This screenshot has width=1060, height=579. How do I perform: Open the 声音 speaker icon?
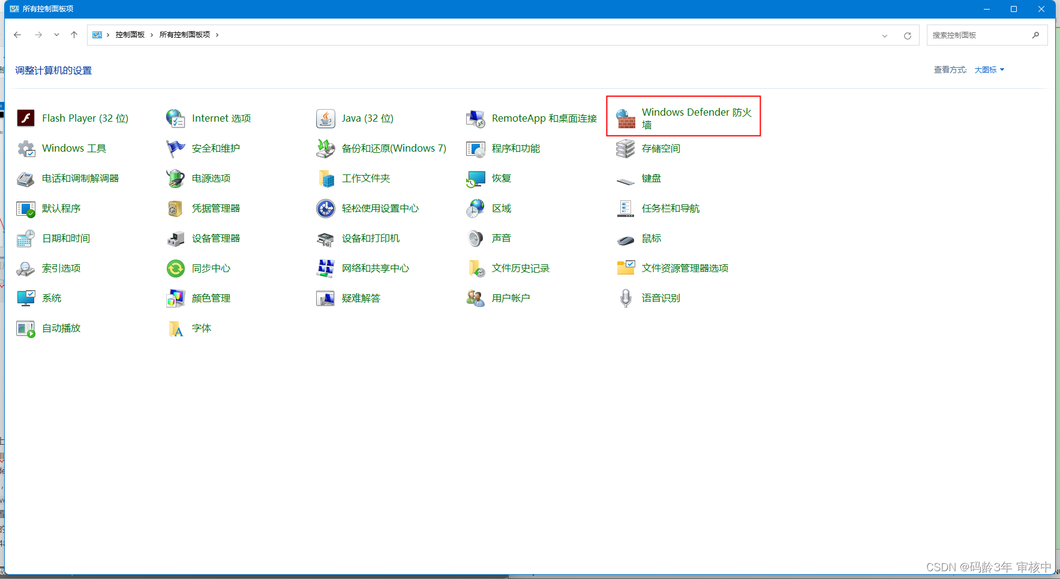[x=476, y=239]
